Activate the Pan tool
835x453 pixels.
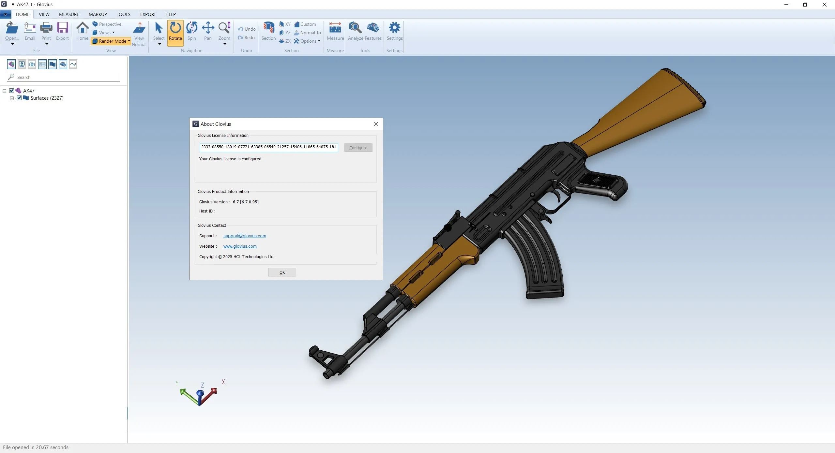(208, 28)
